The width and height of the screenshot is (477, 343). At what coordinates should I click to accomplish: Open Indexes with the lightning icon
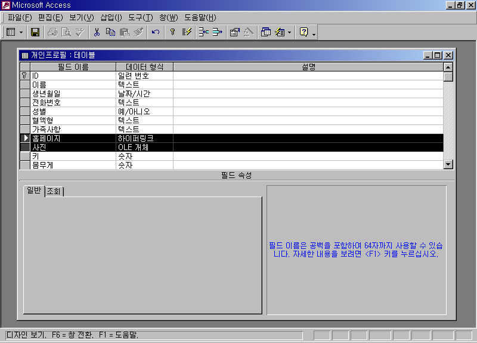coord(187,32)
